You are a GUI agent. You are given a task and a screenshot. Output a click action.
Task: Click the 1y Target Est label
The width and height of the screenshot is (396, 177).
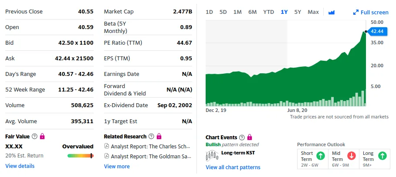point(121,121)
